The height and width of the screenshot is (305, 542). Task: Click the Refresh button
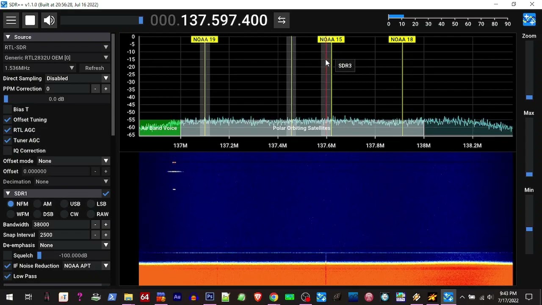tap(94, 68)
